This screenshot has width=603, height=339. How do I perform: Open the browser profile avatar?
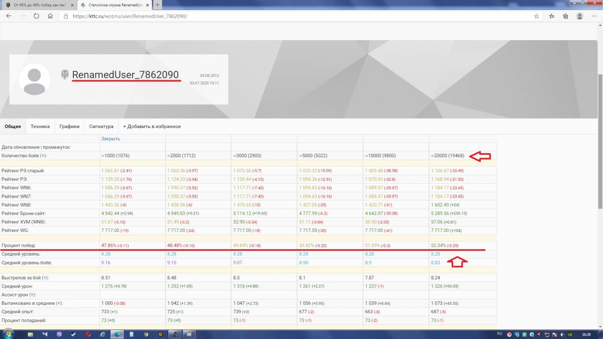coord(580,16)
